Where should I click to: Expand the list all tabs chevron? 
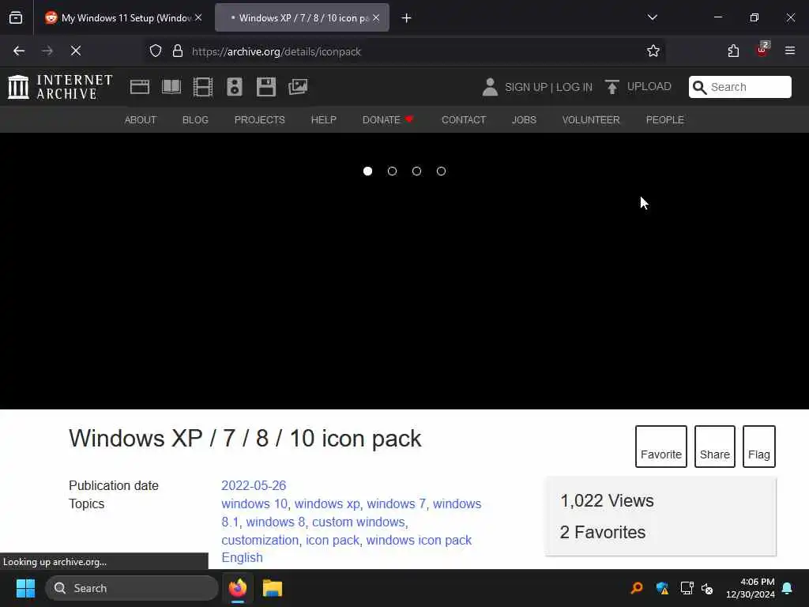[653, 17]
